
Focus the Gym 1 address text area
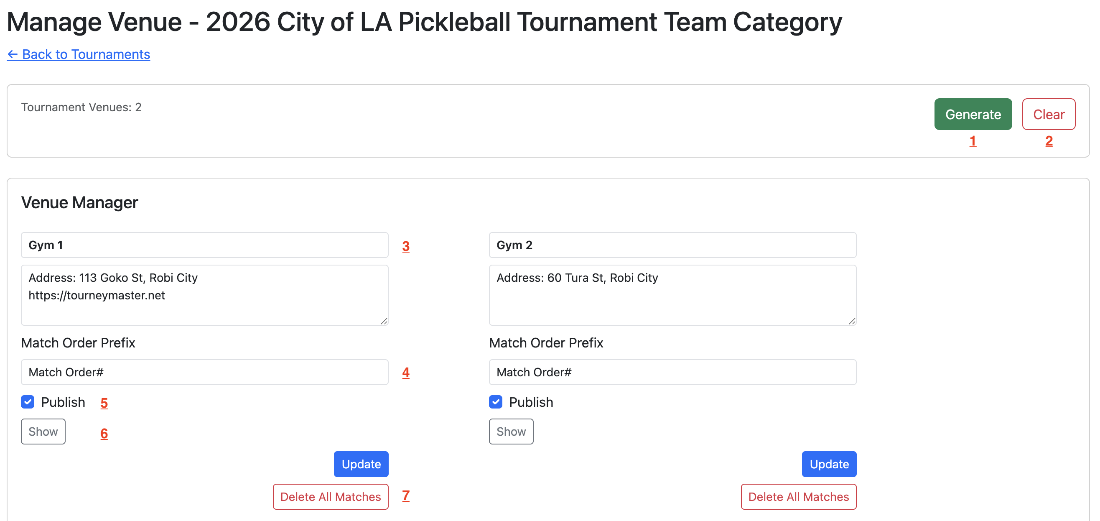(x=204, y=295)
